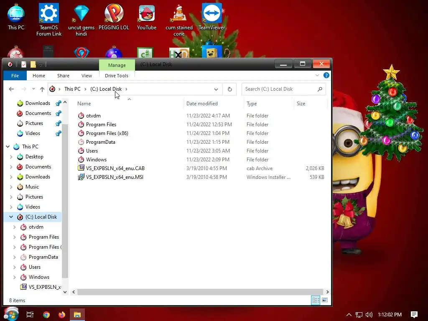This screenshot has width=428, height=321.
Task: Open Customize Quick Access Toolbar dropdown
Action: tap(41, 65)
